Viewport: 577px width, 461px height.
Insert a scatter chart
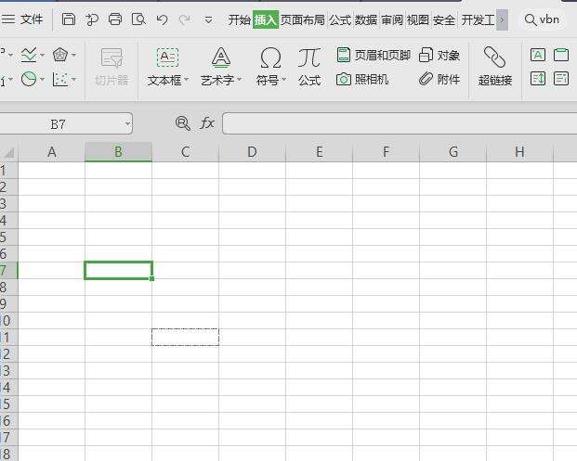point(60,79)
